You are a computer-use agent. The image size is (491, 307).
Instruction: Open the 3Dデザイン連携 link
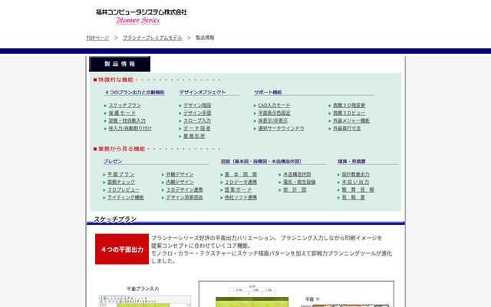(x=184, y=190)
